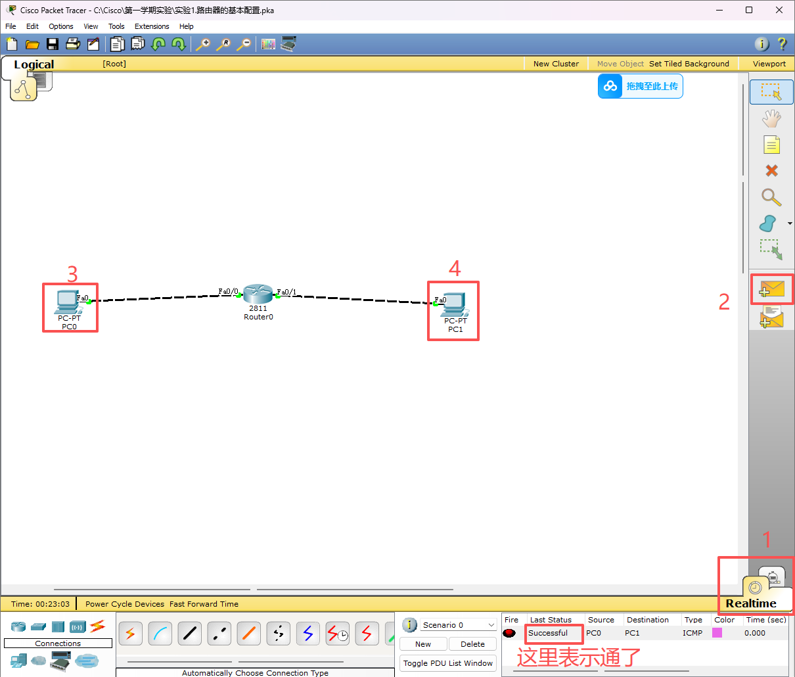Pick the blue Coaxial cable
Screen dimensions: 795x677
(x=308, y=634)
